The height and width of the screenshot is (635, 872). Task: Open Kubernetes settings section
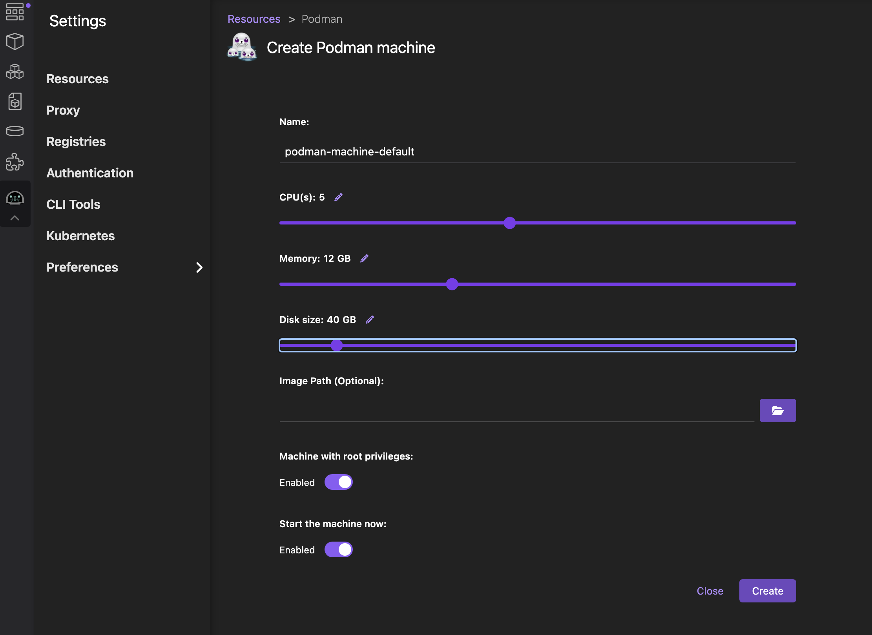(x=80, y=236)
